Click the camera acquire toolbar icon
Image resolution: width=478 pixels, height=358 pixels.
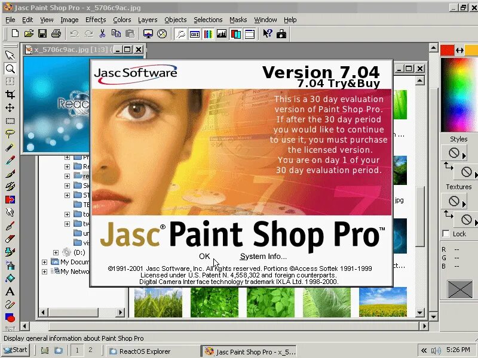[281, 33]
